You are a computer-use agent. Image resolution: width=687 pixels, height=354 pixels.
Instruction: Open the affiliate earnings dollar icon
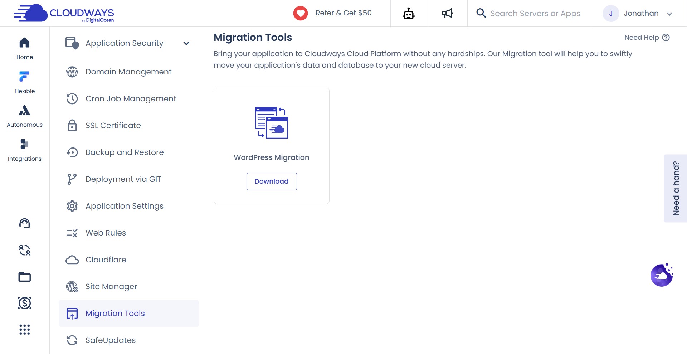point(24,303)
